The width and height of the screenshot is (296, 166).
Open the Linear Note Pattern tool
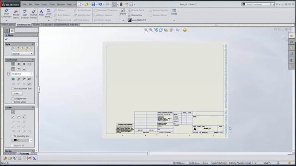point(49,13)
